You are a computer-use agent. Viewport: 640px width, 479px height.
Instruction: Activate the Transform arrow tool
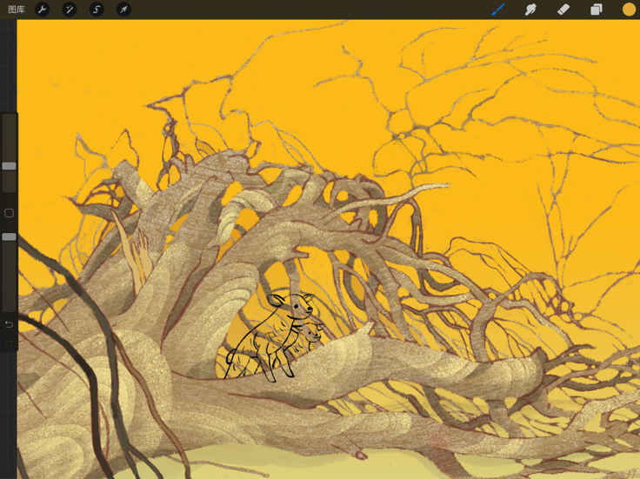[123, 10]
